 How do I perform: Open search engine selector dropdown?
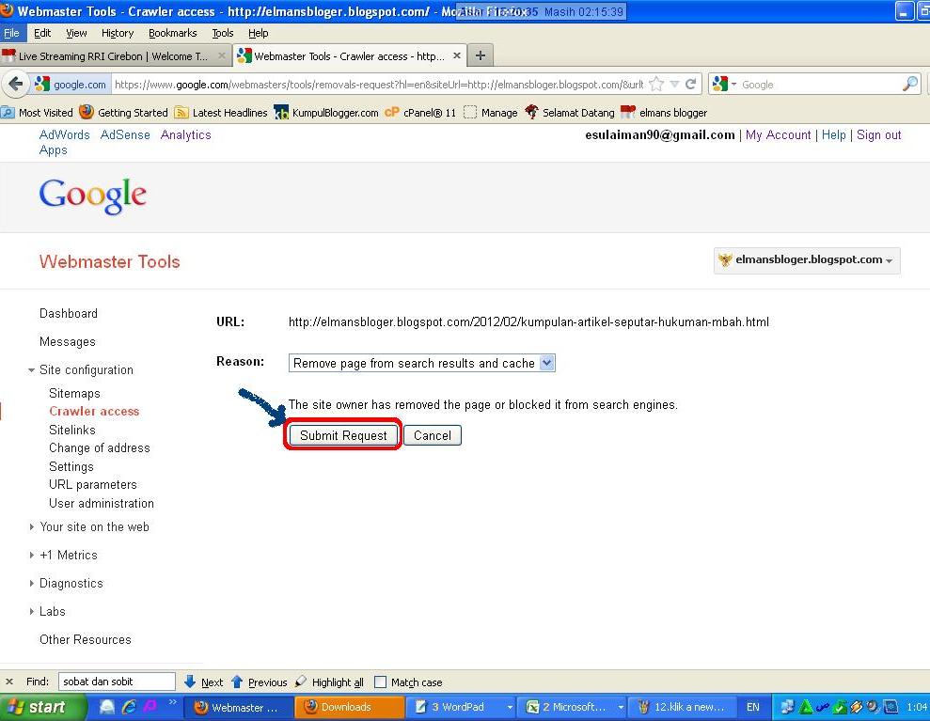coord(724,85)
